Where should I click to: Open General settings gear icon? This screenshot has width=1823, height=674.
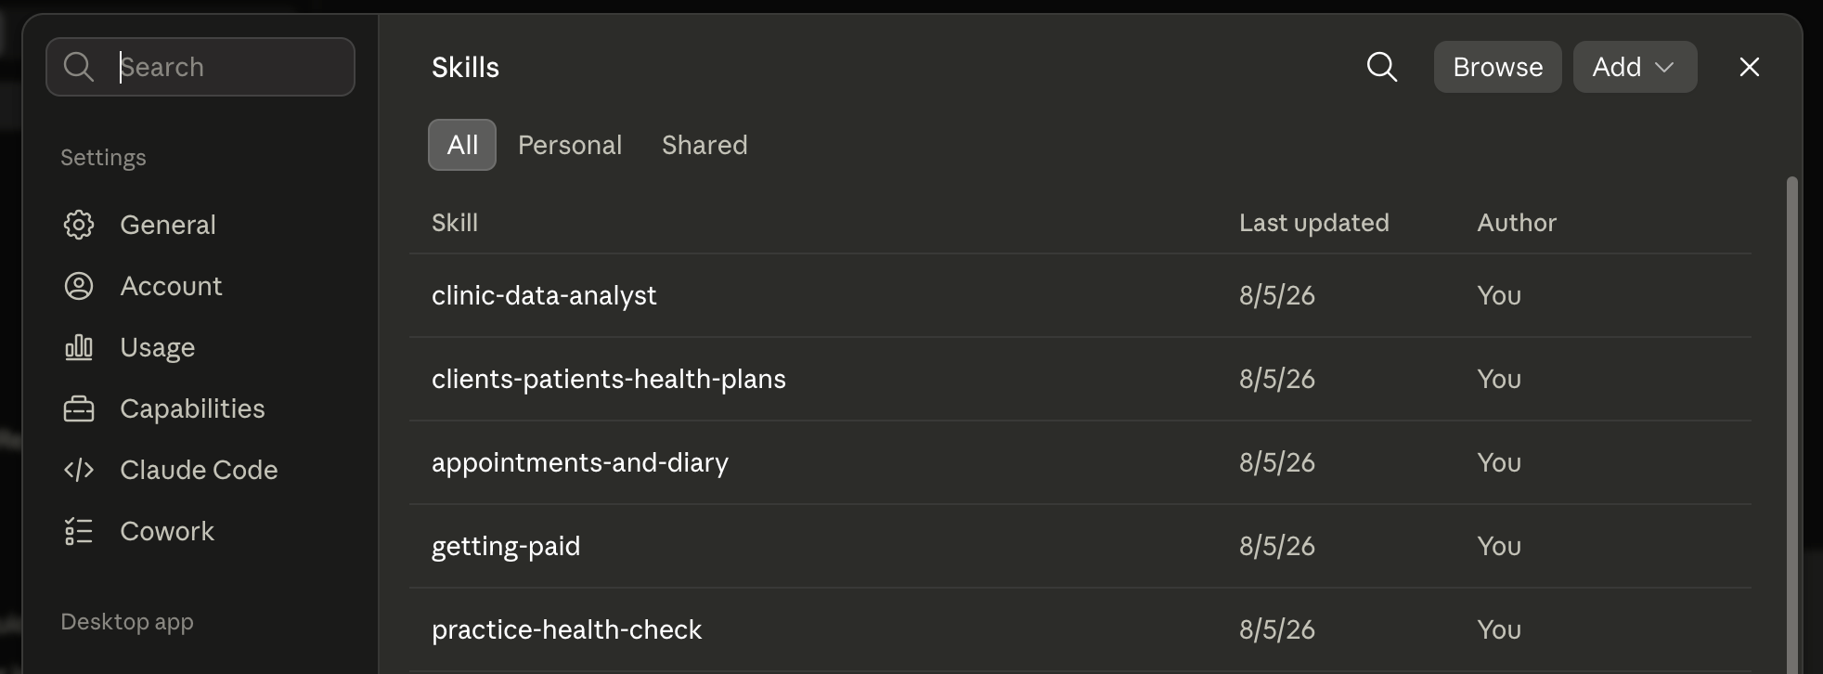[x=79, y=225]
